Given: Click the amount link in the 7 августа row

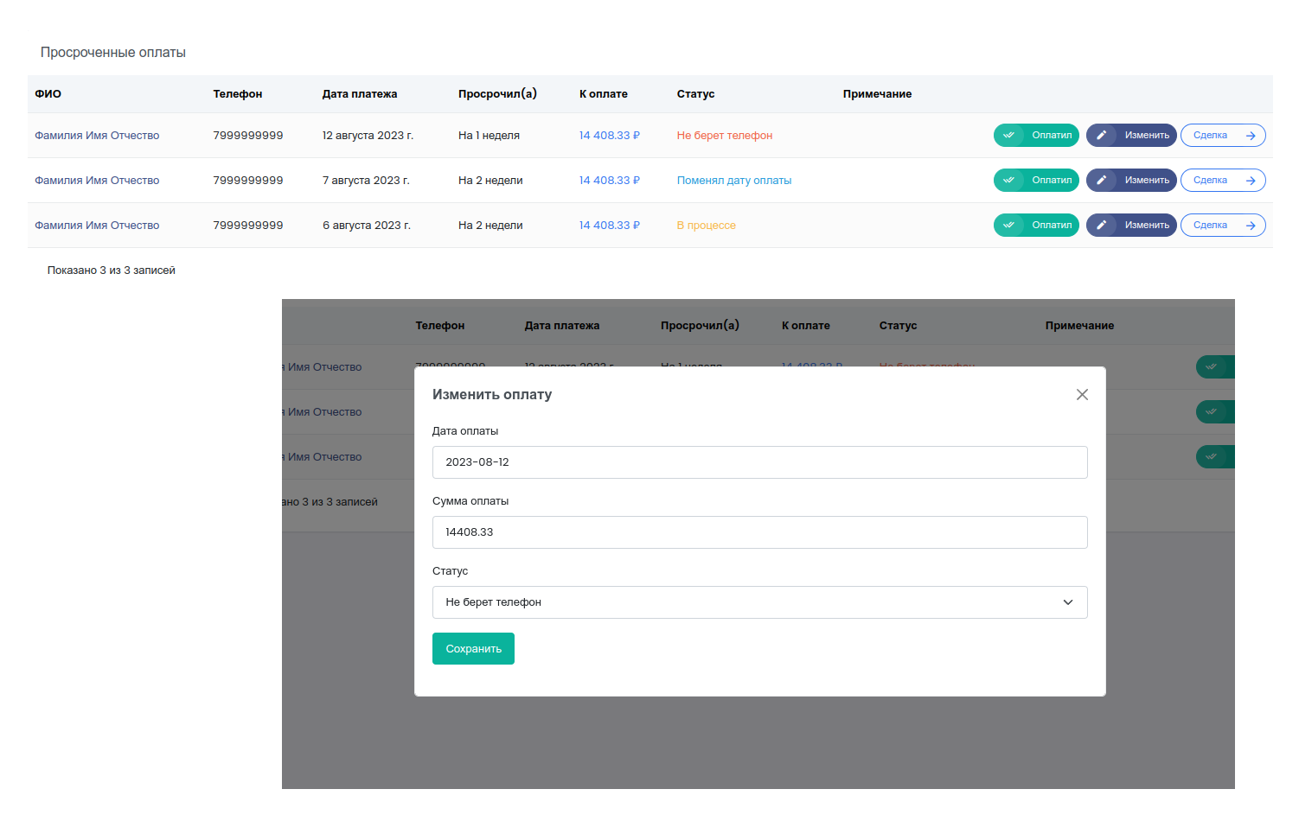Looking at the screenshot, I should coord(609,181).
